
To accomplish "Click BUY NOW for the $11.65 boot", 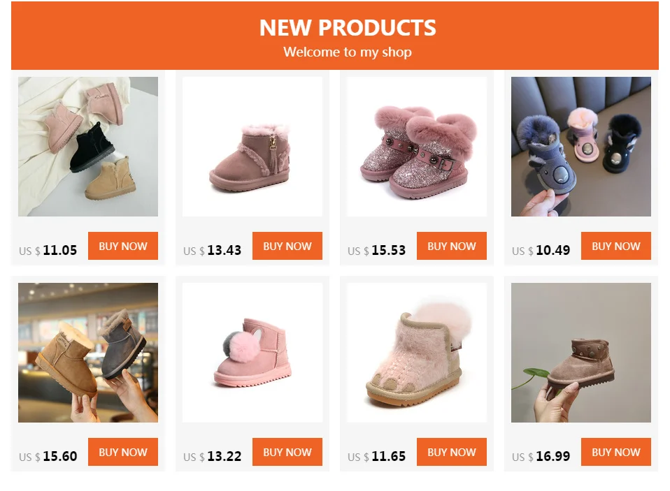I will pos(452,452).
